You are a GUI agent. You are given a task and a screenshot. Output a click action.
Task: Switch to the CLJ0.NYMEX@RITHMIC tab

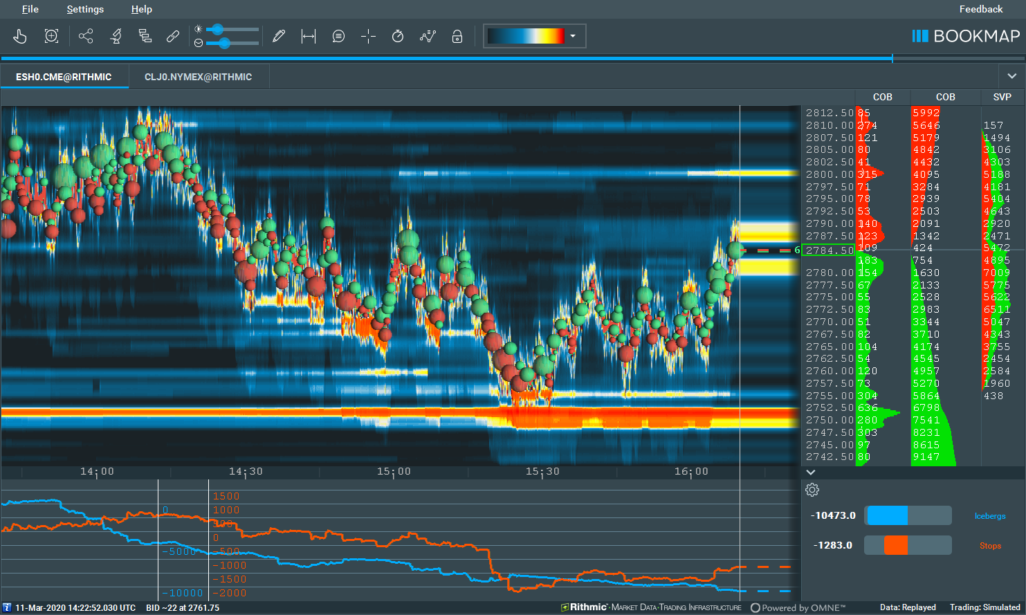(198, 77)
